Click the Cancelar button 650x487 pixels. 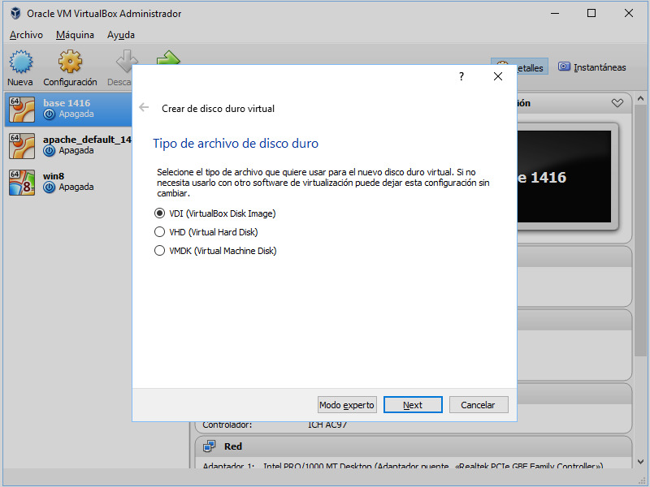[479, 404]
